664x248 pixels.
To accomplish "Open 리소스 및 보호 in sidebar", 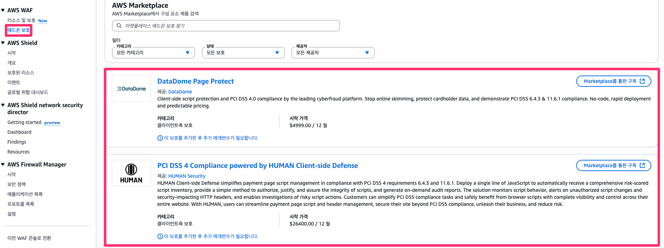I will (x=21, y=20).
